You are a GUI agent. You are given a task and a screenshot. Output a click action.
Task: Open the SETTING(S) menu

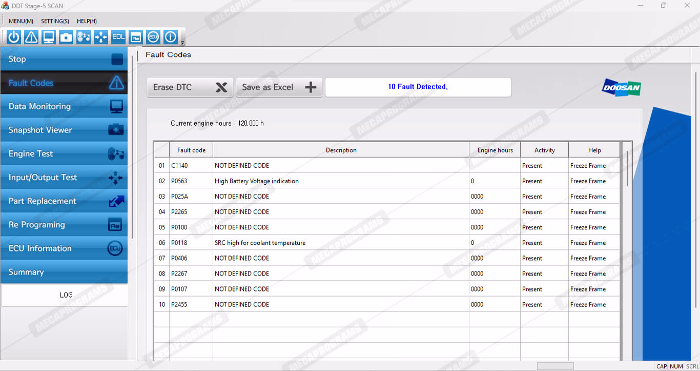[x=55, y=21]
